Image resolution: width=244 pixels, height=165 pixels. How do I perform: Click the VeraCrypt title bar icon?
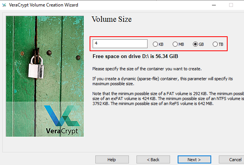point(4,5)
